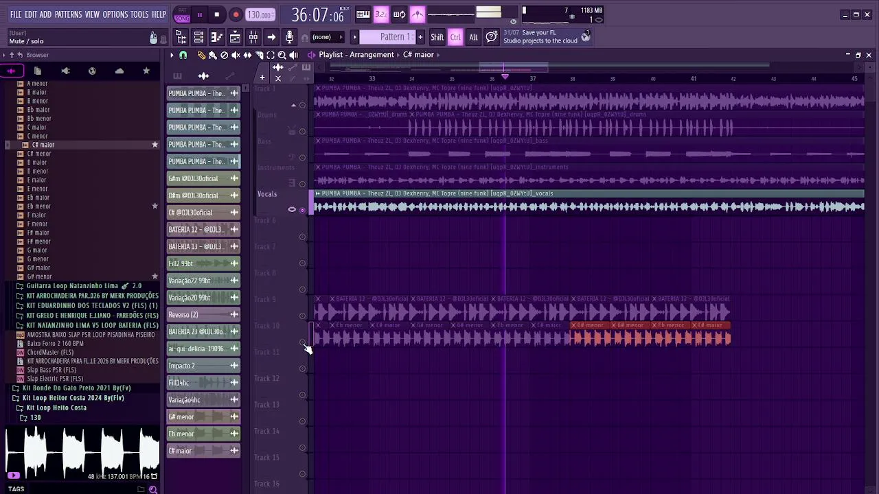The height and width of the screenshot is (494, 879).
Task: Open the Playlist options menu arrow
Action: (172, 55)
